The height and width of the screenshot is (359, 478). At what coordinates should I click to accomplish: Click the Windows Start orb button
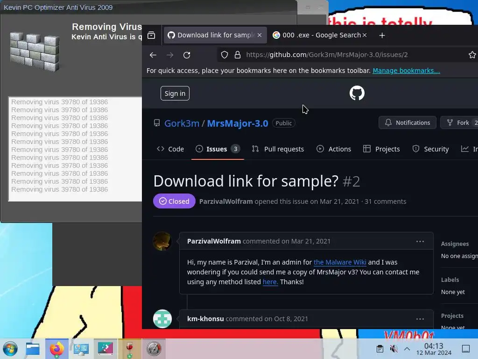10,349
